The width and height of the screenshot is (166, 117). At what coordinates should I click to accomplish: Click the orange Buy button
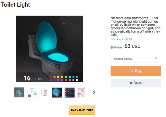pos(136,71)
